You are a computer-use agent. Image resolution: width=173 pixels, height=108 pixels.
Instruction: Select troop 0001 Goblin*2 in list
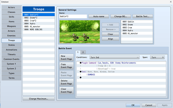coord(39,15)
